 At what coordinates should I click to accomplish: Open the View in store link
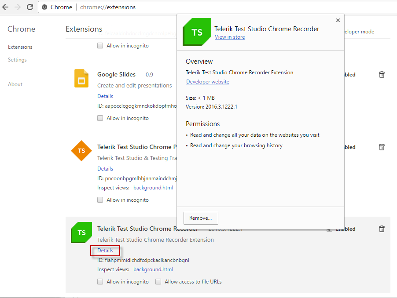(230, 37)
